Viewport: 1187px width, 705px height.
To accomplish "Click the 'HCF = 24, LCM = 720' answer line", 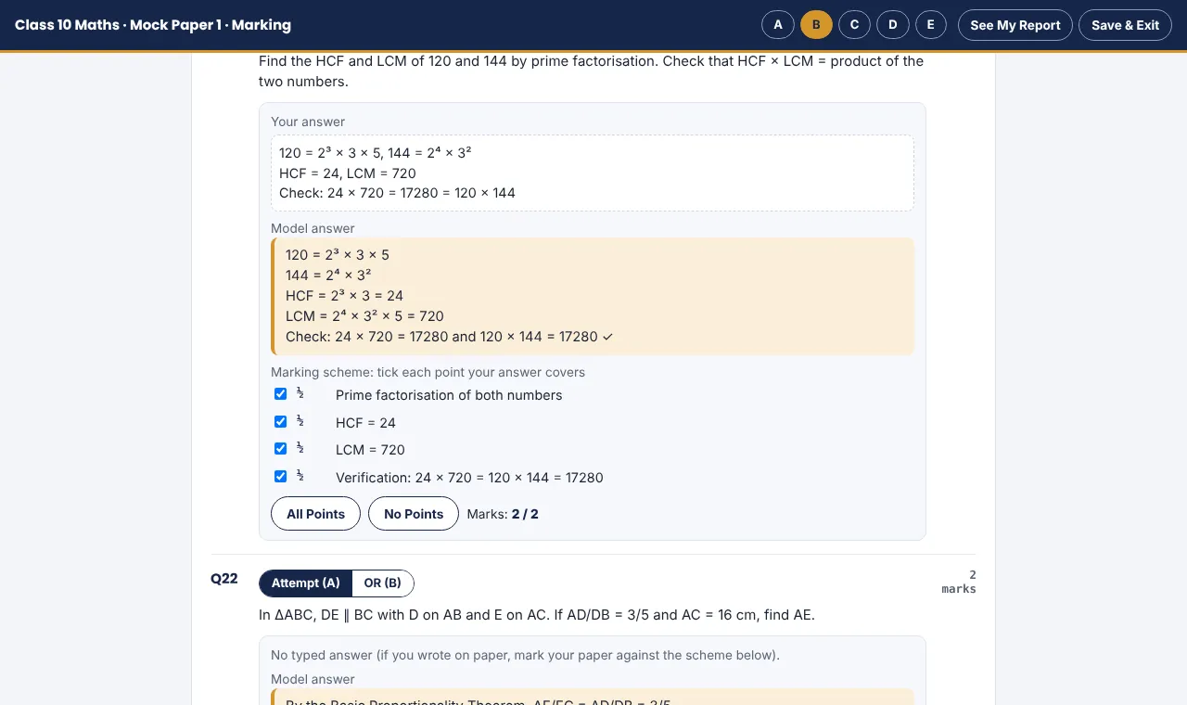I will click(348, 173).
